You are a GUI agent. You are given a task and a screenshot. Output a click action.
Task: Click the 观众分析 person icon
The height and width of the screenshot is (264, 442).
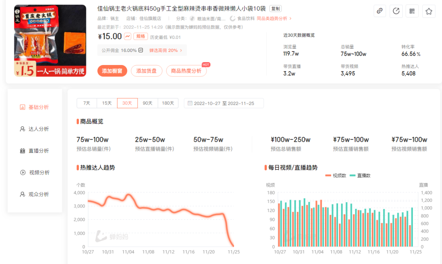(23, 194)
